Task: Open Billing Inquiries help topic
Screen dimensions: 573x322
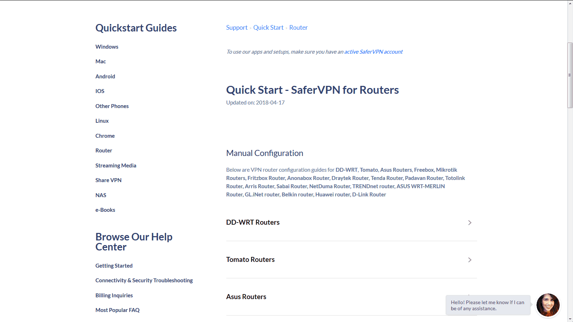Action: click(x=114, y=296)
